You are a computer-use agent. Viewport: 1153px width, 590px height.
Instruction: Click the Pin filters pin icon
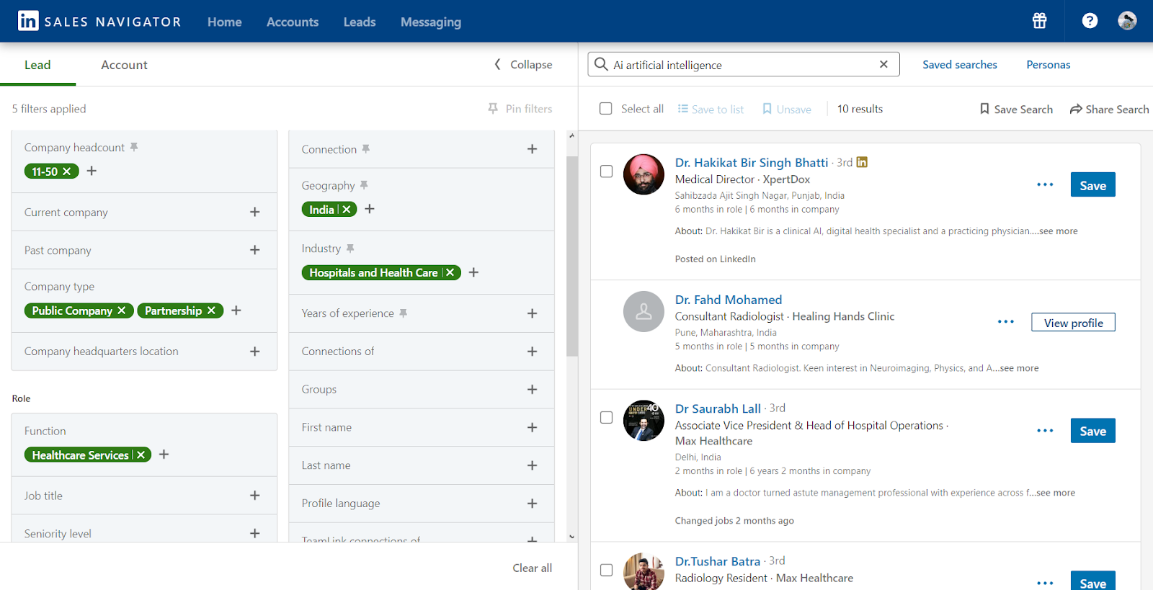(493, 108)
